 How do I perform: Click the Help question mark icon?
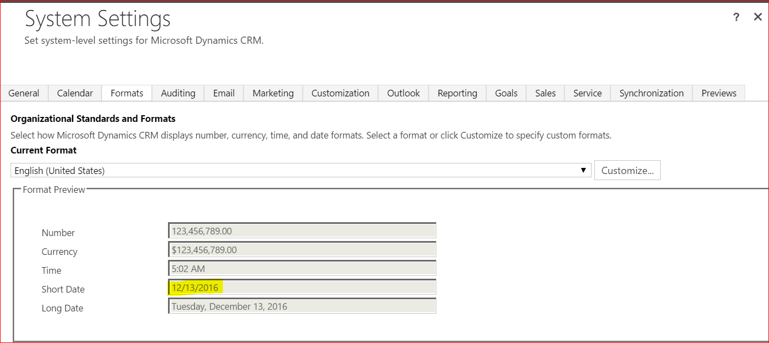point(736,17)
